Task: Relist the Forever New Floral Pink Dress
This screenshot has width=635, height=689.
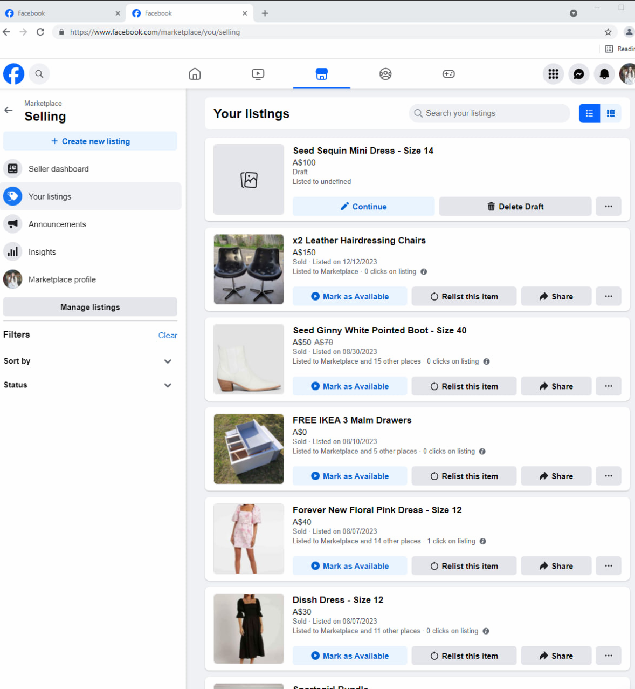Action: pyautogui.click(x=464, y=566)
